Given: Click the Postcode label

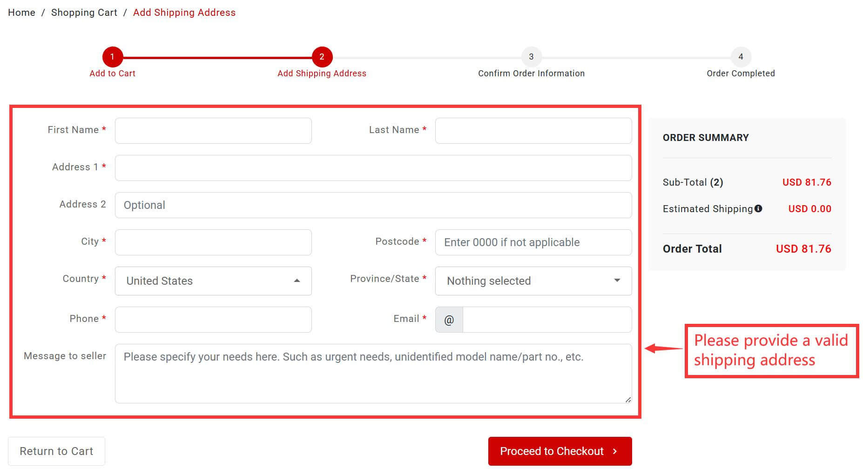Looking at the screenshot, I should [397, 241].
